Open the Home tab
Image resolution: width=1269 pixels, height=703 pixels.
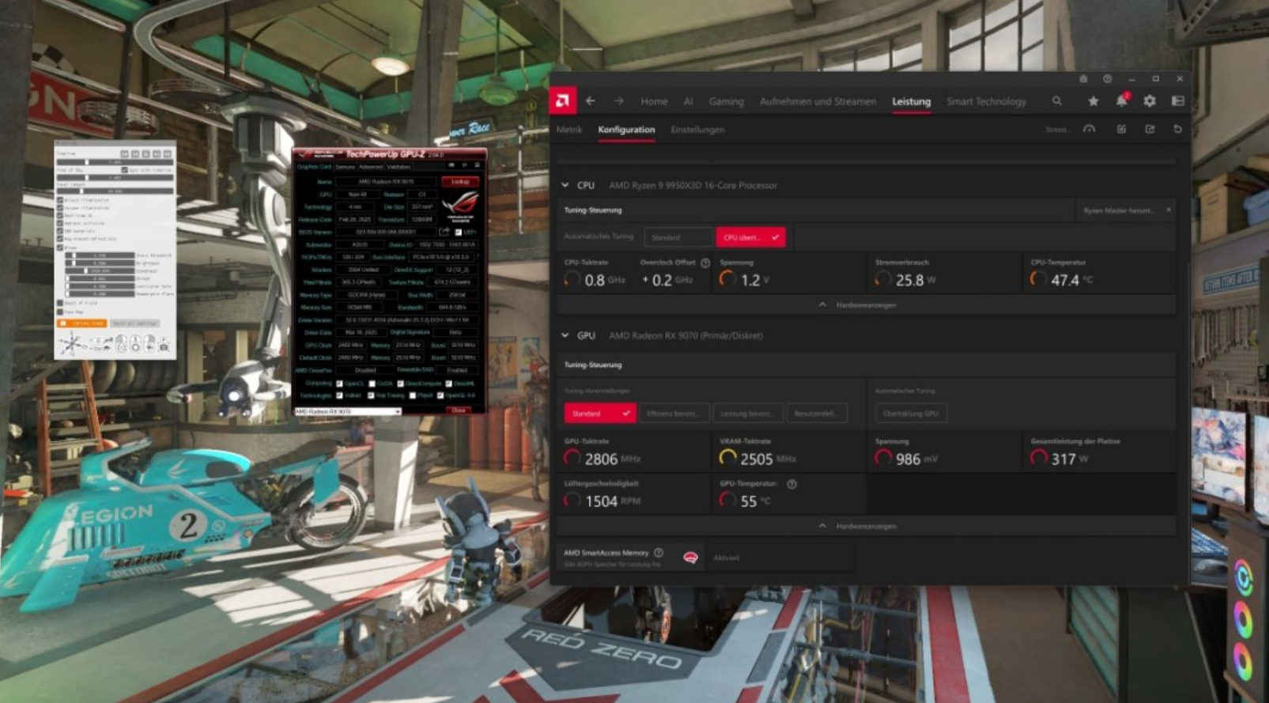click(x=654, y=101)
